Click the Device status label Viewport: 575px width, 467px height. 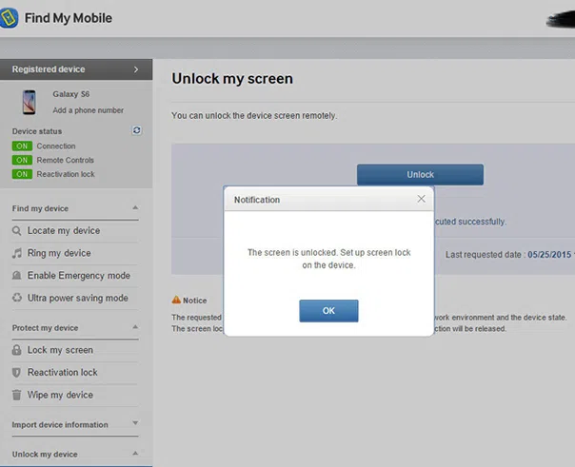point(37,131)
